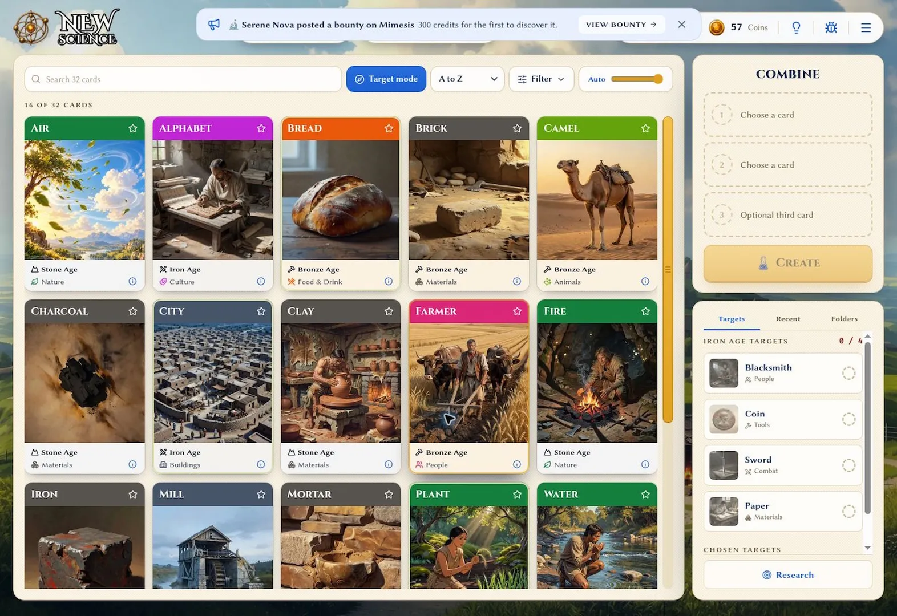Show info for the Camel card

[645, 281]
